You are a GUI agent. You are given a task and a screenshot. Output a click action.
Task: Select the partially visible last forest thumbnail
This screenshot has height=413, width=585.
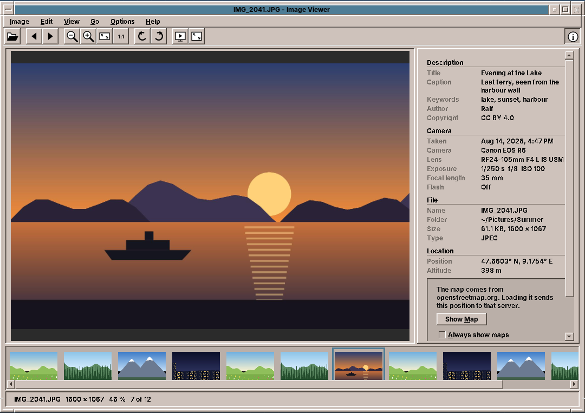coord(565,366)
